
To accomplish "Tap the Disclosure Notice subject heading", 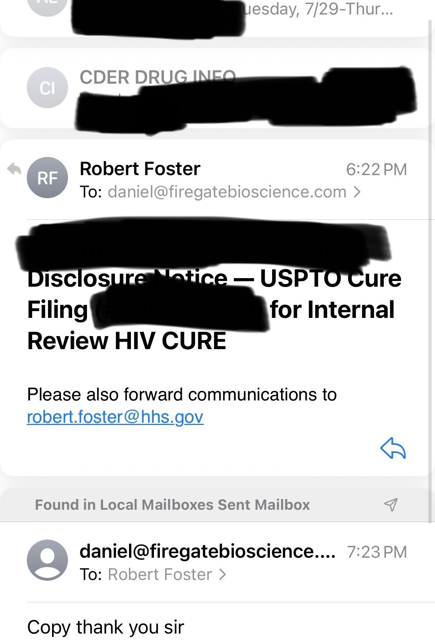I will click(214, 309).
